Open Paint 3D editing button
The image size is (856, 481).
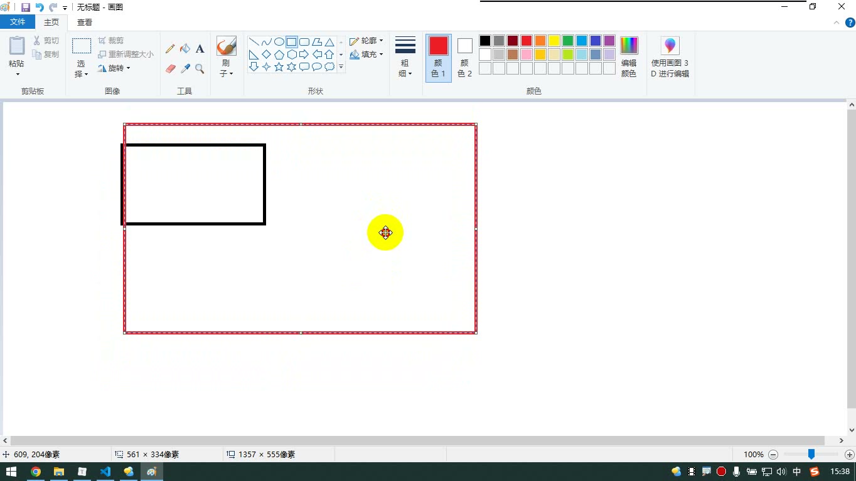click(x=670, y=56)
